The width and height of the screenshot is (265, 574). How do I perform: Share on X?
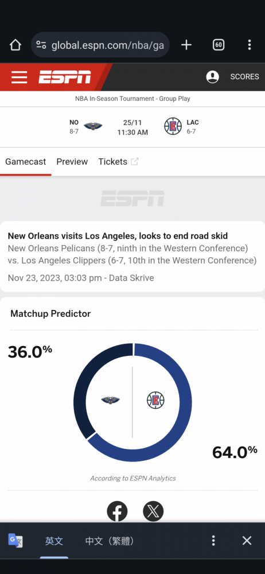pos(153,511)
